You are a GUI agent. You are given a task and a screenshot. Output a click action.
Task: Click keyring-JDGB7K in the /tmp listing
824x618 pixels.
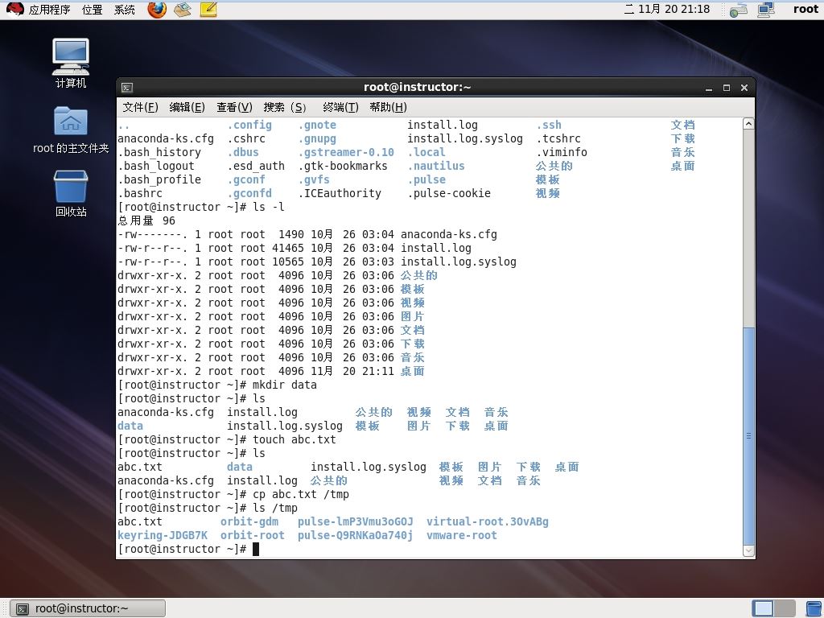click(x=163, y=535)
